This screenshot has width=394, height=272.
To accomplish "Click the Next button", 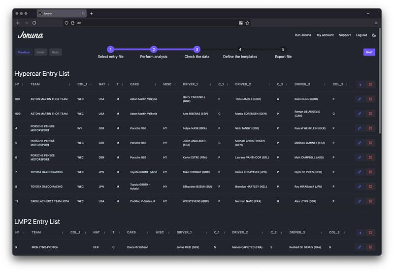I will click(369, 52).
